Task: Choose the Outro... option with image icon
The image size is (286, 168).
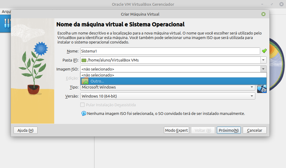Action: pos(97,81)
